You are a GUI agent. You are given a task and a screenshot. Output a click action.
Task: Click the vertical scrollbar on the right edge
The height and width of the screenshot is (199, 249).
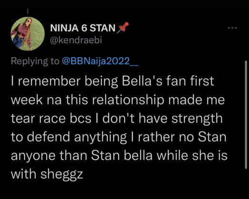246,115
